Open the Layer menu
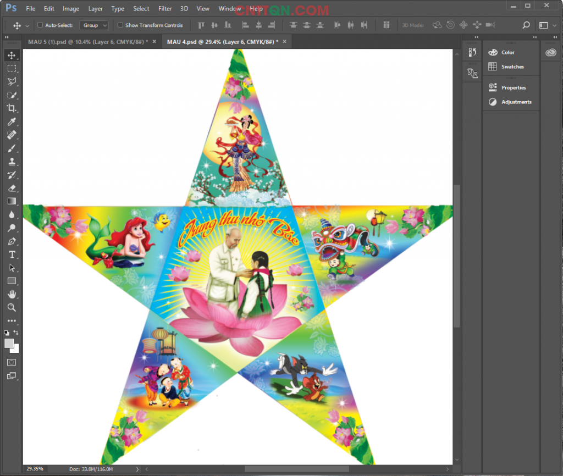This screenshot has height=476, width=563. (x=96, y=9)
